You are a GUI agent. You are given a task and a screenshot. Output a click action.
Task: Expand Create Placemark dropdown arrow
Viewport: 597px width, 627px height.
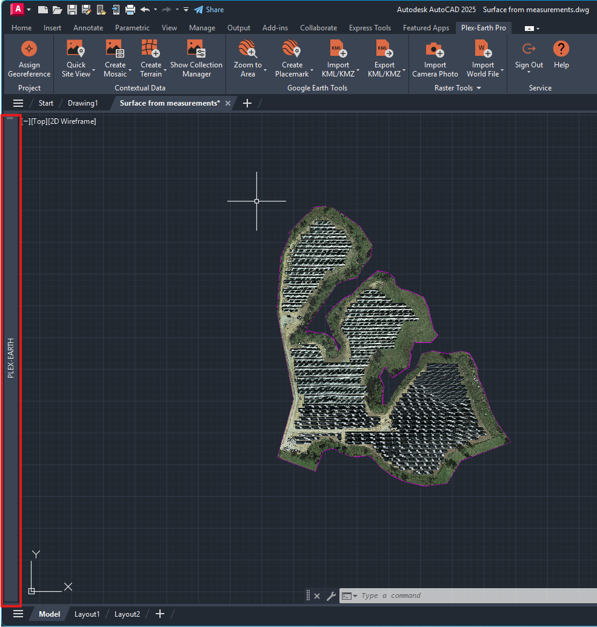point(312,70)
